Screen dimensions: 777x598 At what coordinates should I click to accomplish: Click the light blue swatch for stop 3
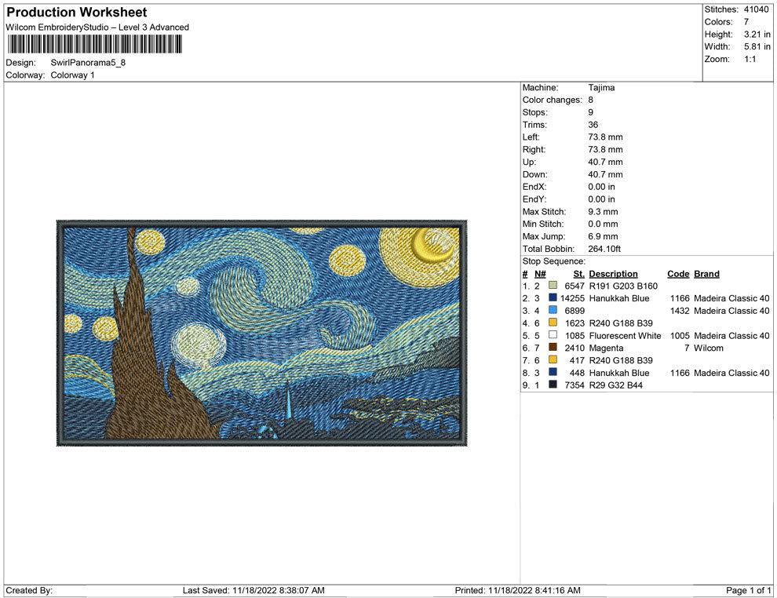pyautogui.click(x=553, y=310)
